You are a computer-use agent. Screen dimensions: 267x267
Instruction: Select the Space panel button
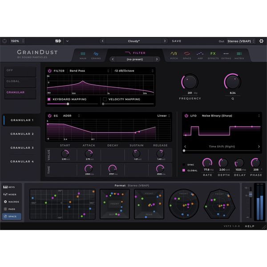12,216
